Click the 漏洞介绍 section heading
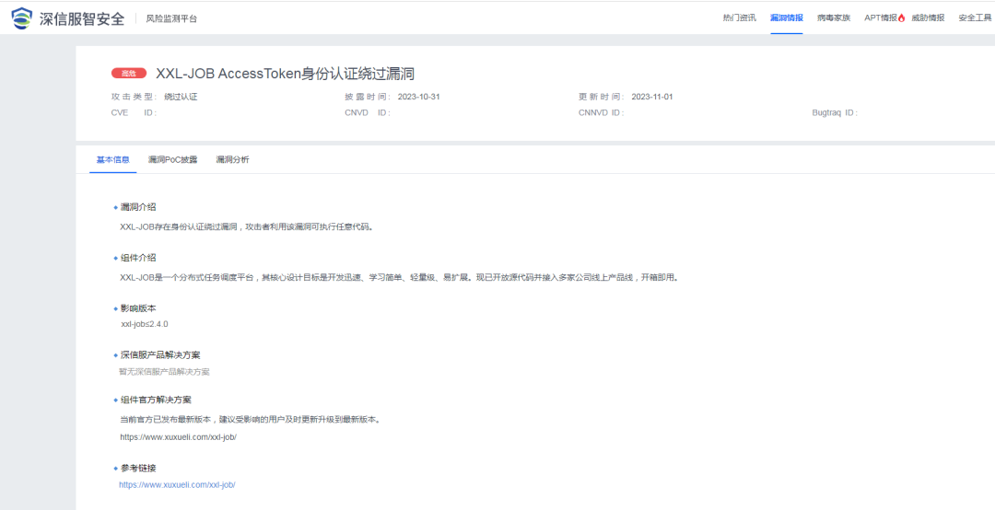The image size is (995, 510). click(x=138, y=207)
